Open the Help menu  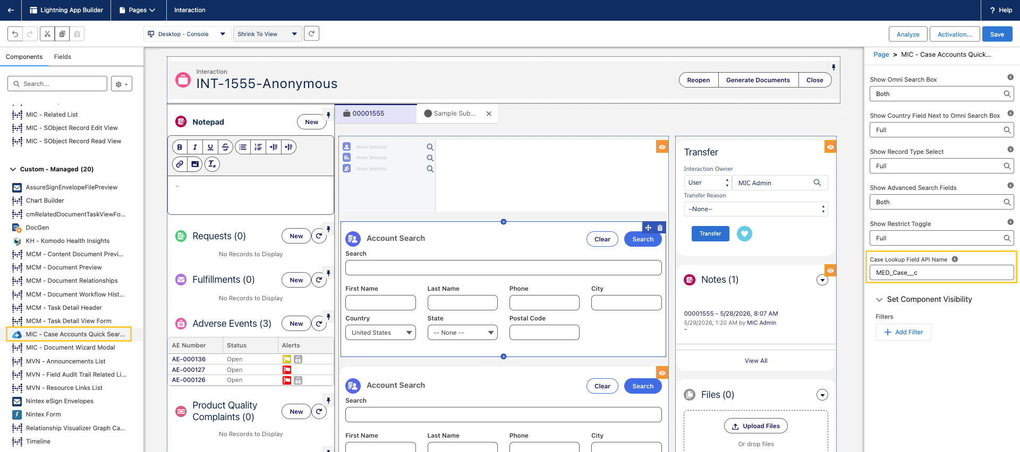[x=1001, y=10]
